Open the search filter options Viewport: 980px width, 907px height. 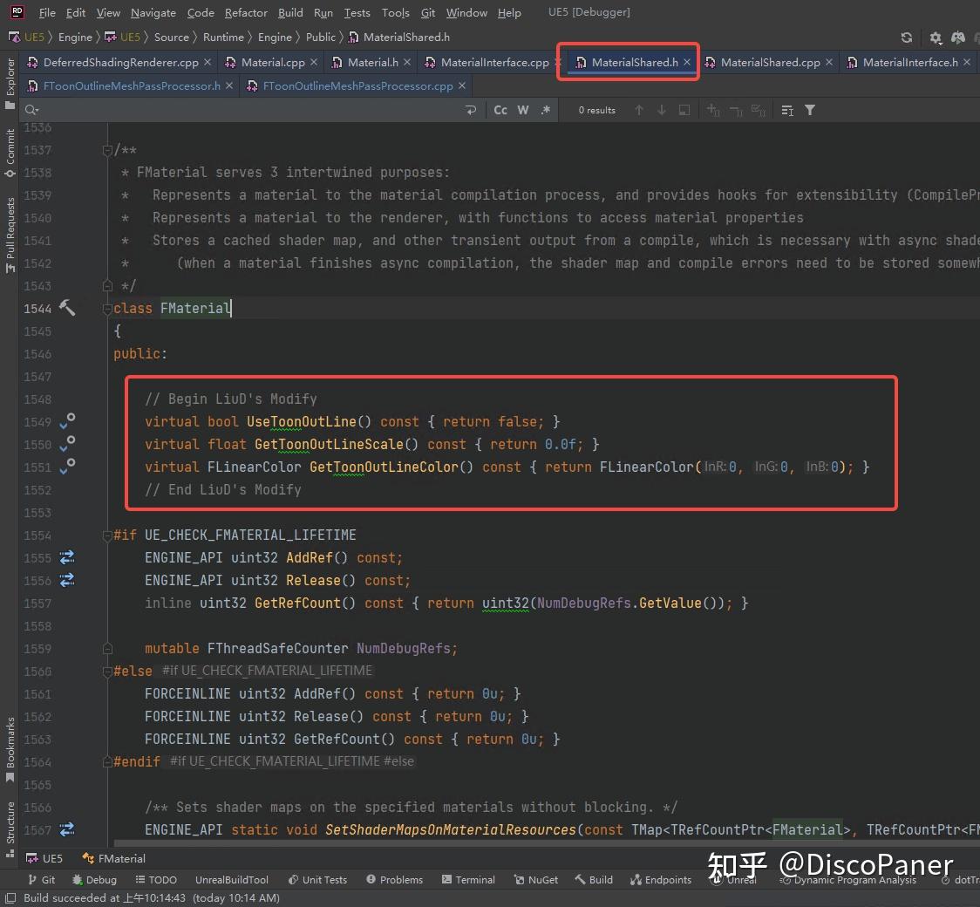810,110
